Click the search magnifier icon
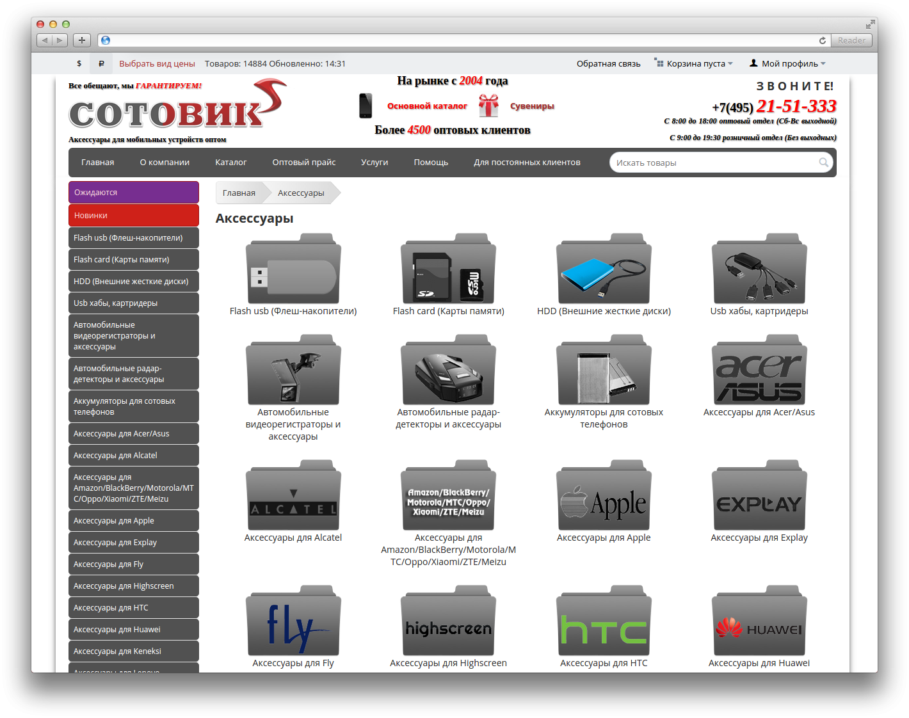 [x=824, y=163]
